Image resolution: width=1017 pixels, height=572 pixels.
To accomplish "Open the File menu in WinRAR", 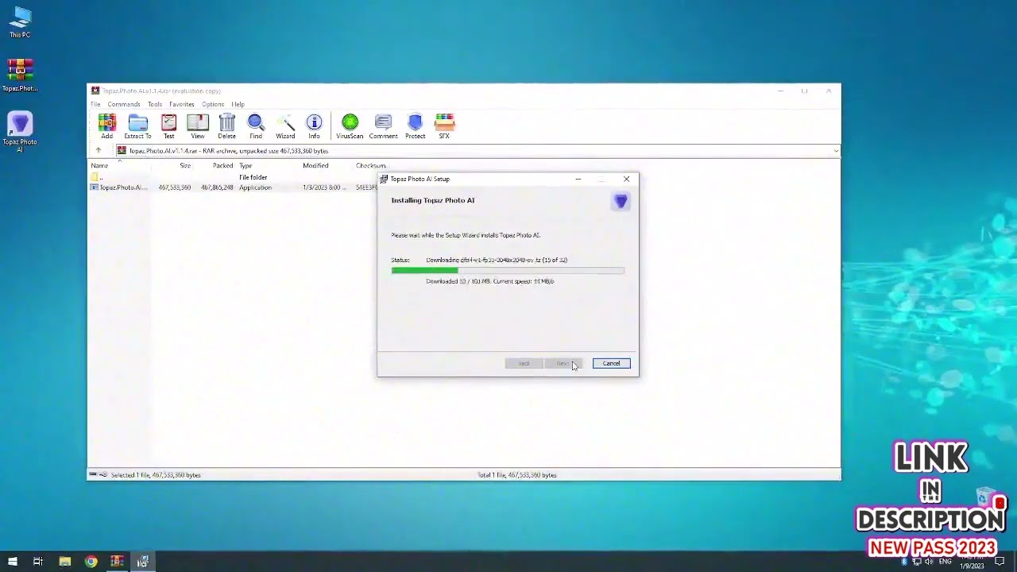I will (x=95, y=104).
